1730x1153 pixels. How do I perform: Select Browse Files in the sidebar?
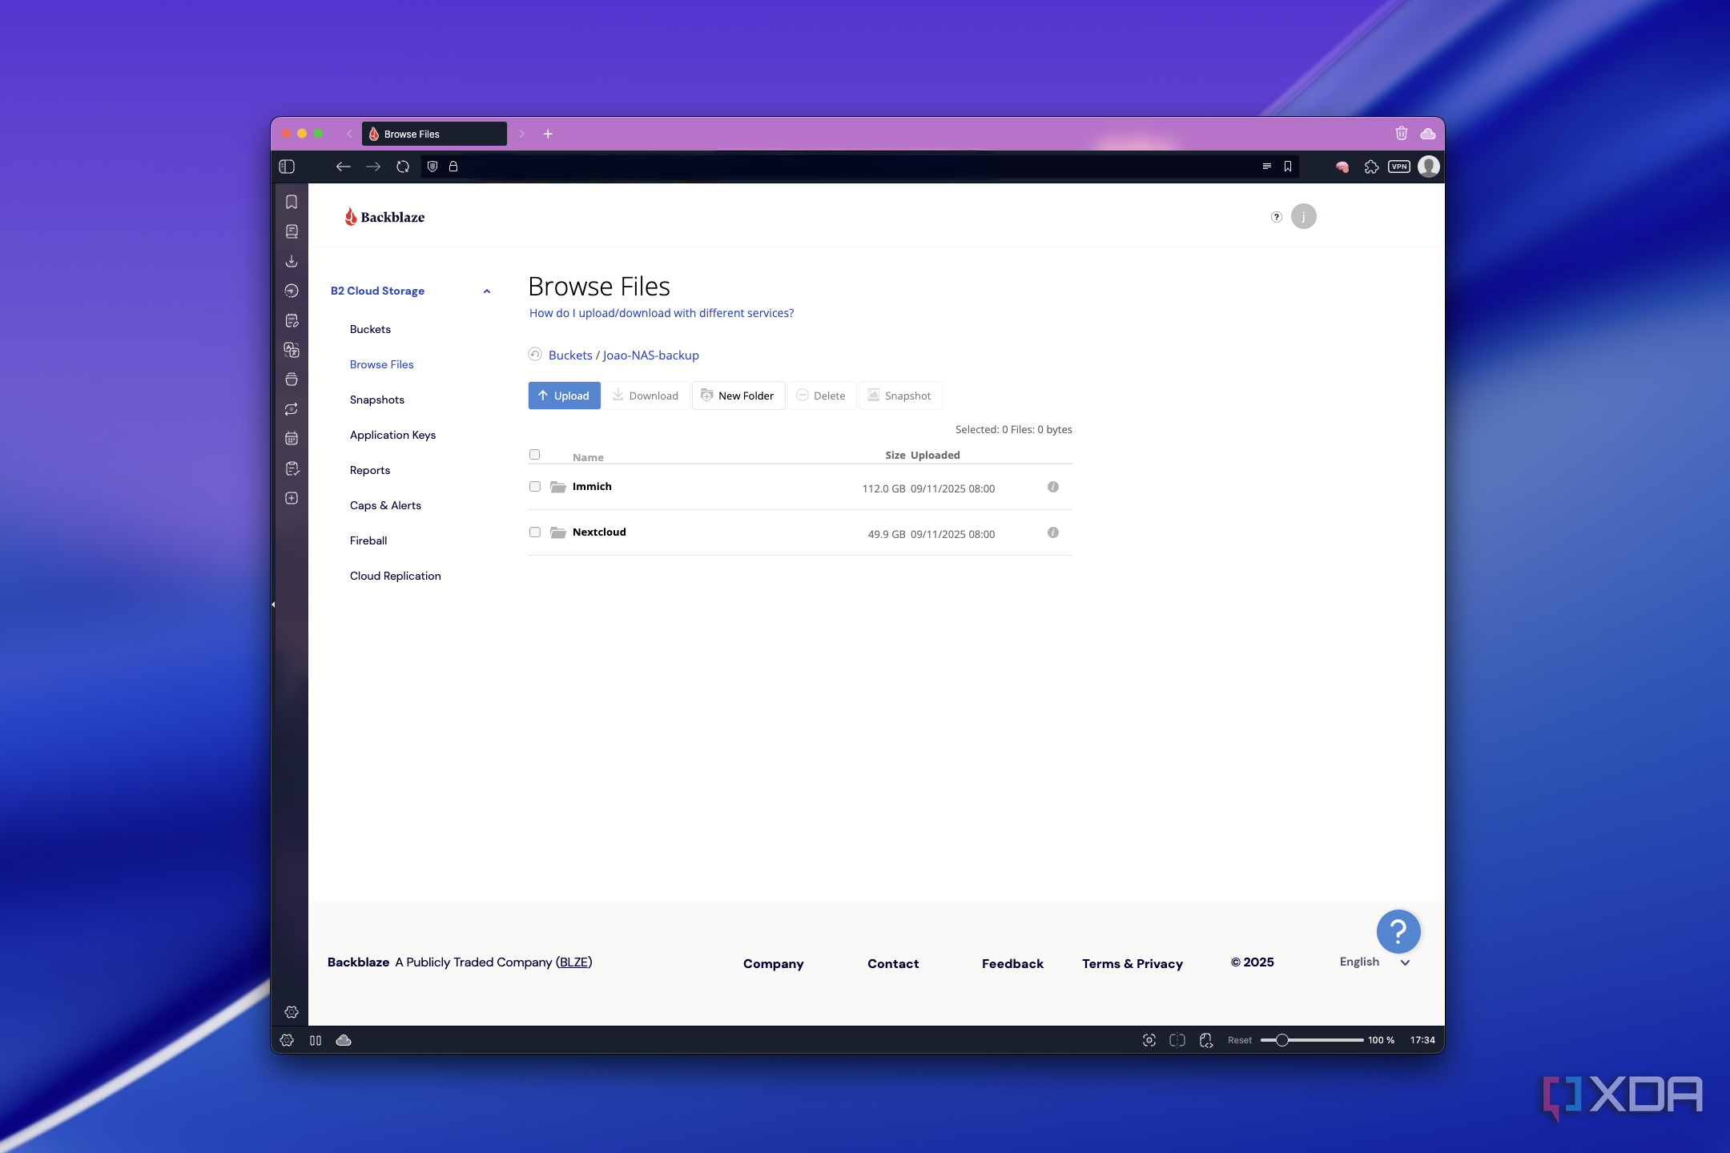click(x=381, y=364)
